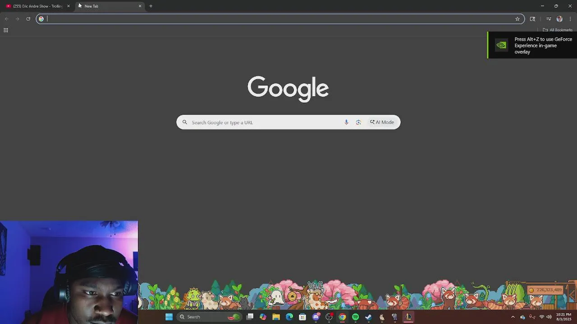This screenshot has height=324, width=577.
Task: Bookmark this tab with the star icon
Action: (517, 19)
